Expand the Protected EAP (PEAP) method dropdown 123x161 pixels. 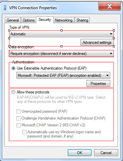(x=63, y=75)
